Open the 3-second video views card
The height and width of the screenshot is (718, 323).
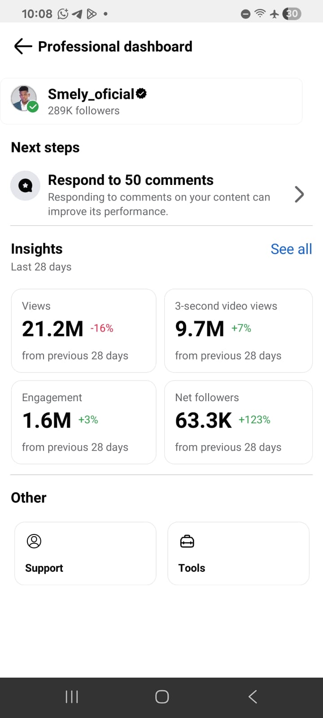tap(238, 331)
